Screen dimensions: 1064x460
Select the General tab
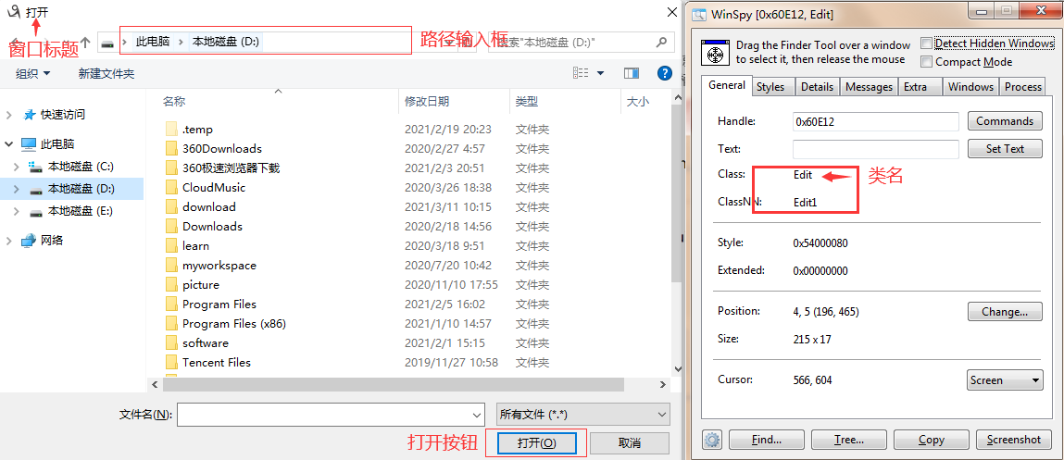coord(727,85)
